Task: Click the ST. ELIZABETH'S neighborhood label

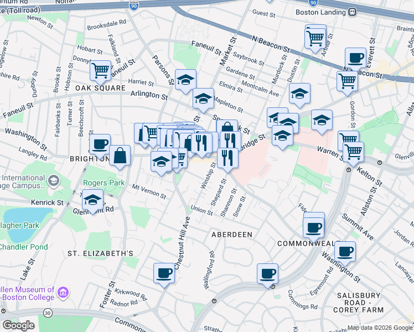Action: pos(100,253)
